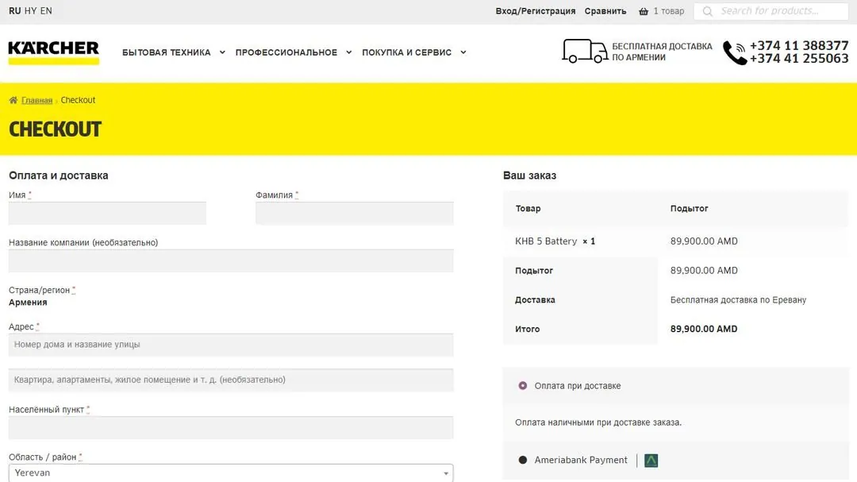This screenshot has height=482, width=857.
Task: Go to Главная breadcrumb link
Action: click(37, 100)
